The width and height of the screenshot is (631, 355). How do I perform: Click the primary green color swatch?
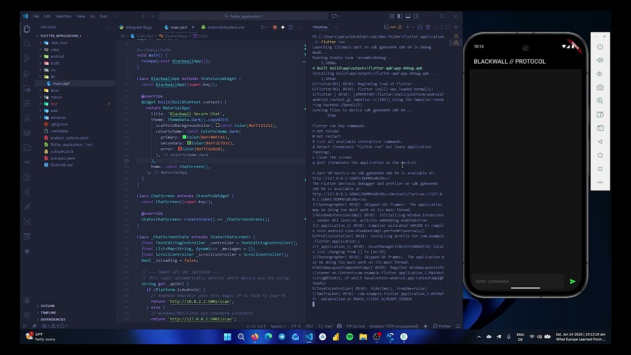pos(184,138)
